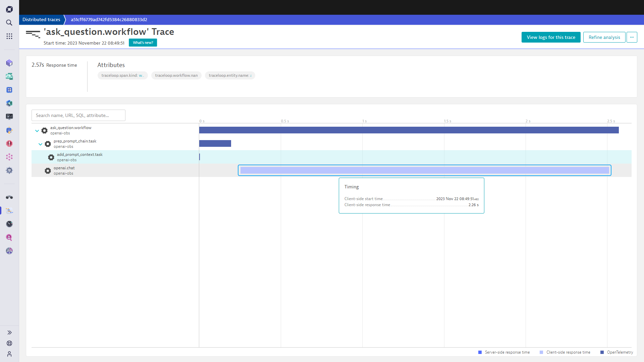Open the Problems app with the red exclamation icon

pos(9,143)
